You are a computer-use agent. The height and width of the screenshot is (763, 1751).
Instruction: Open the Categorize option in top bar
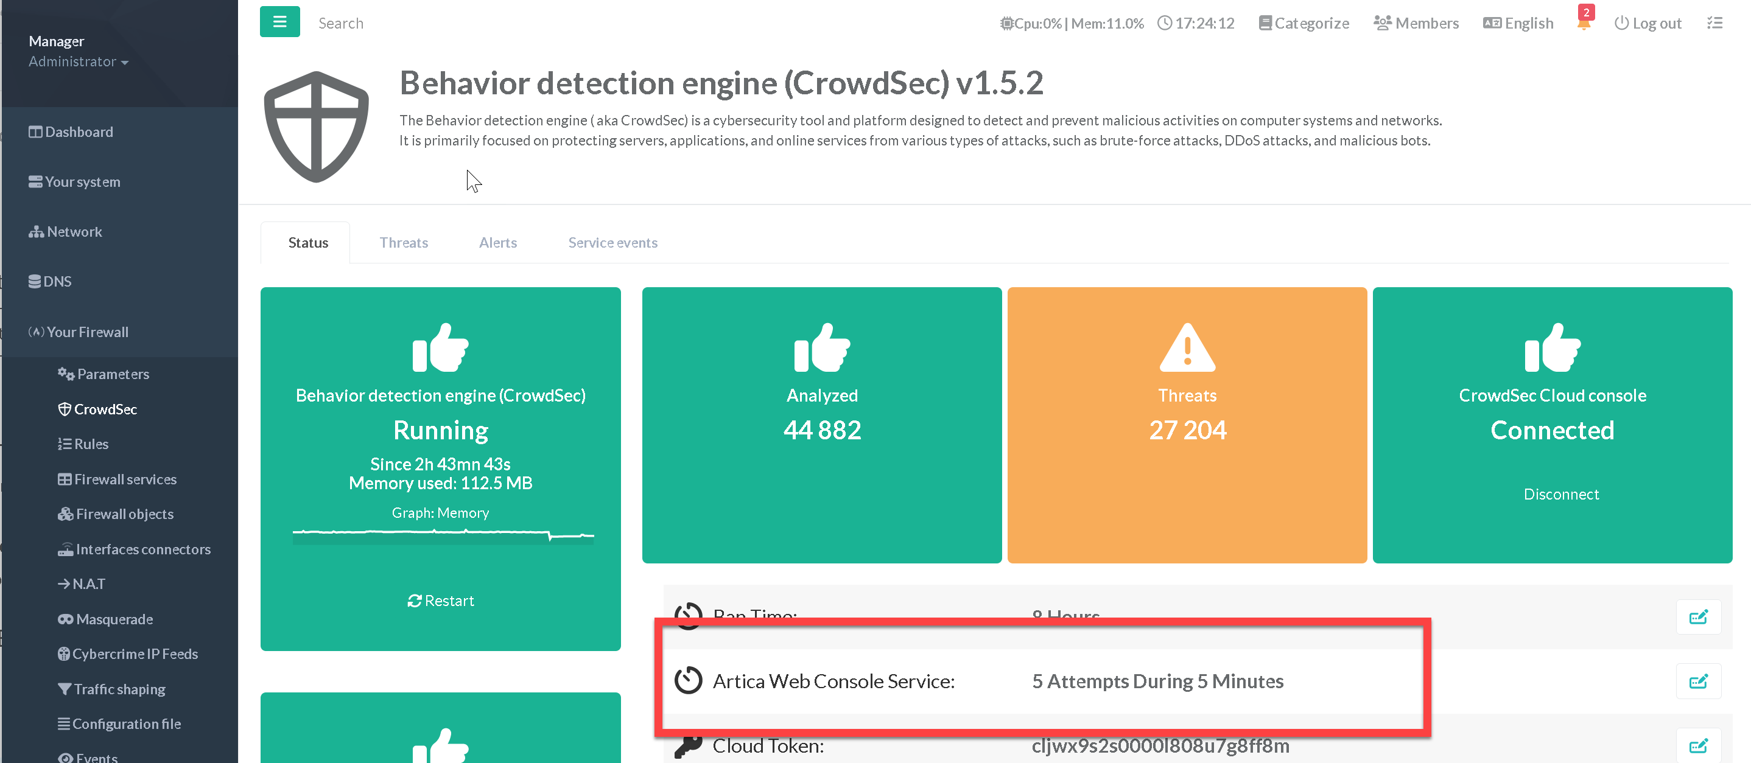point(1304,23)
